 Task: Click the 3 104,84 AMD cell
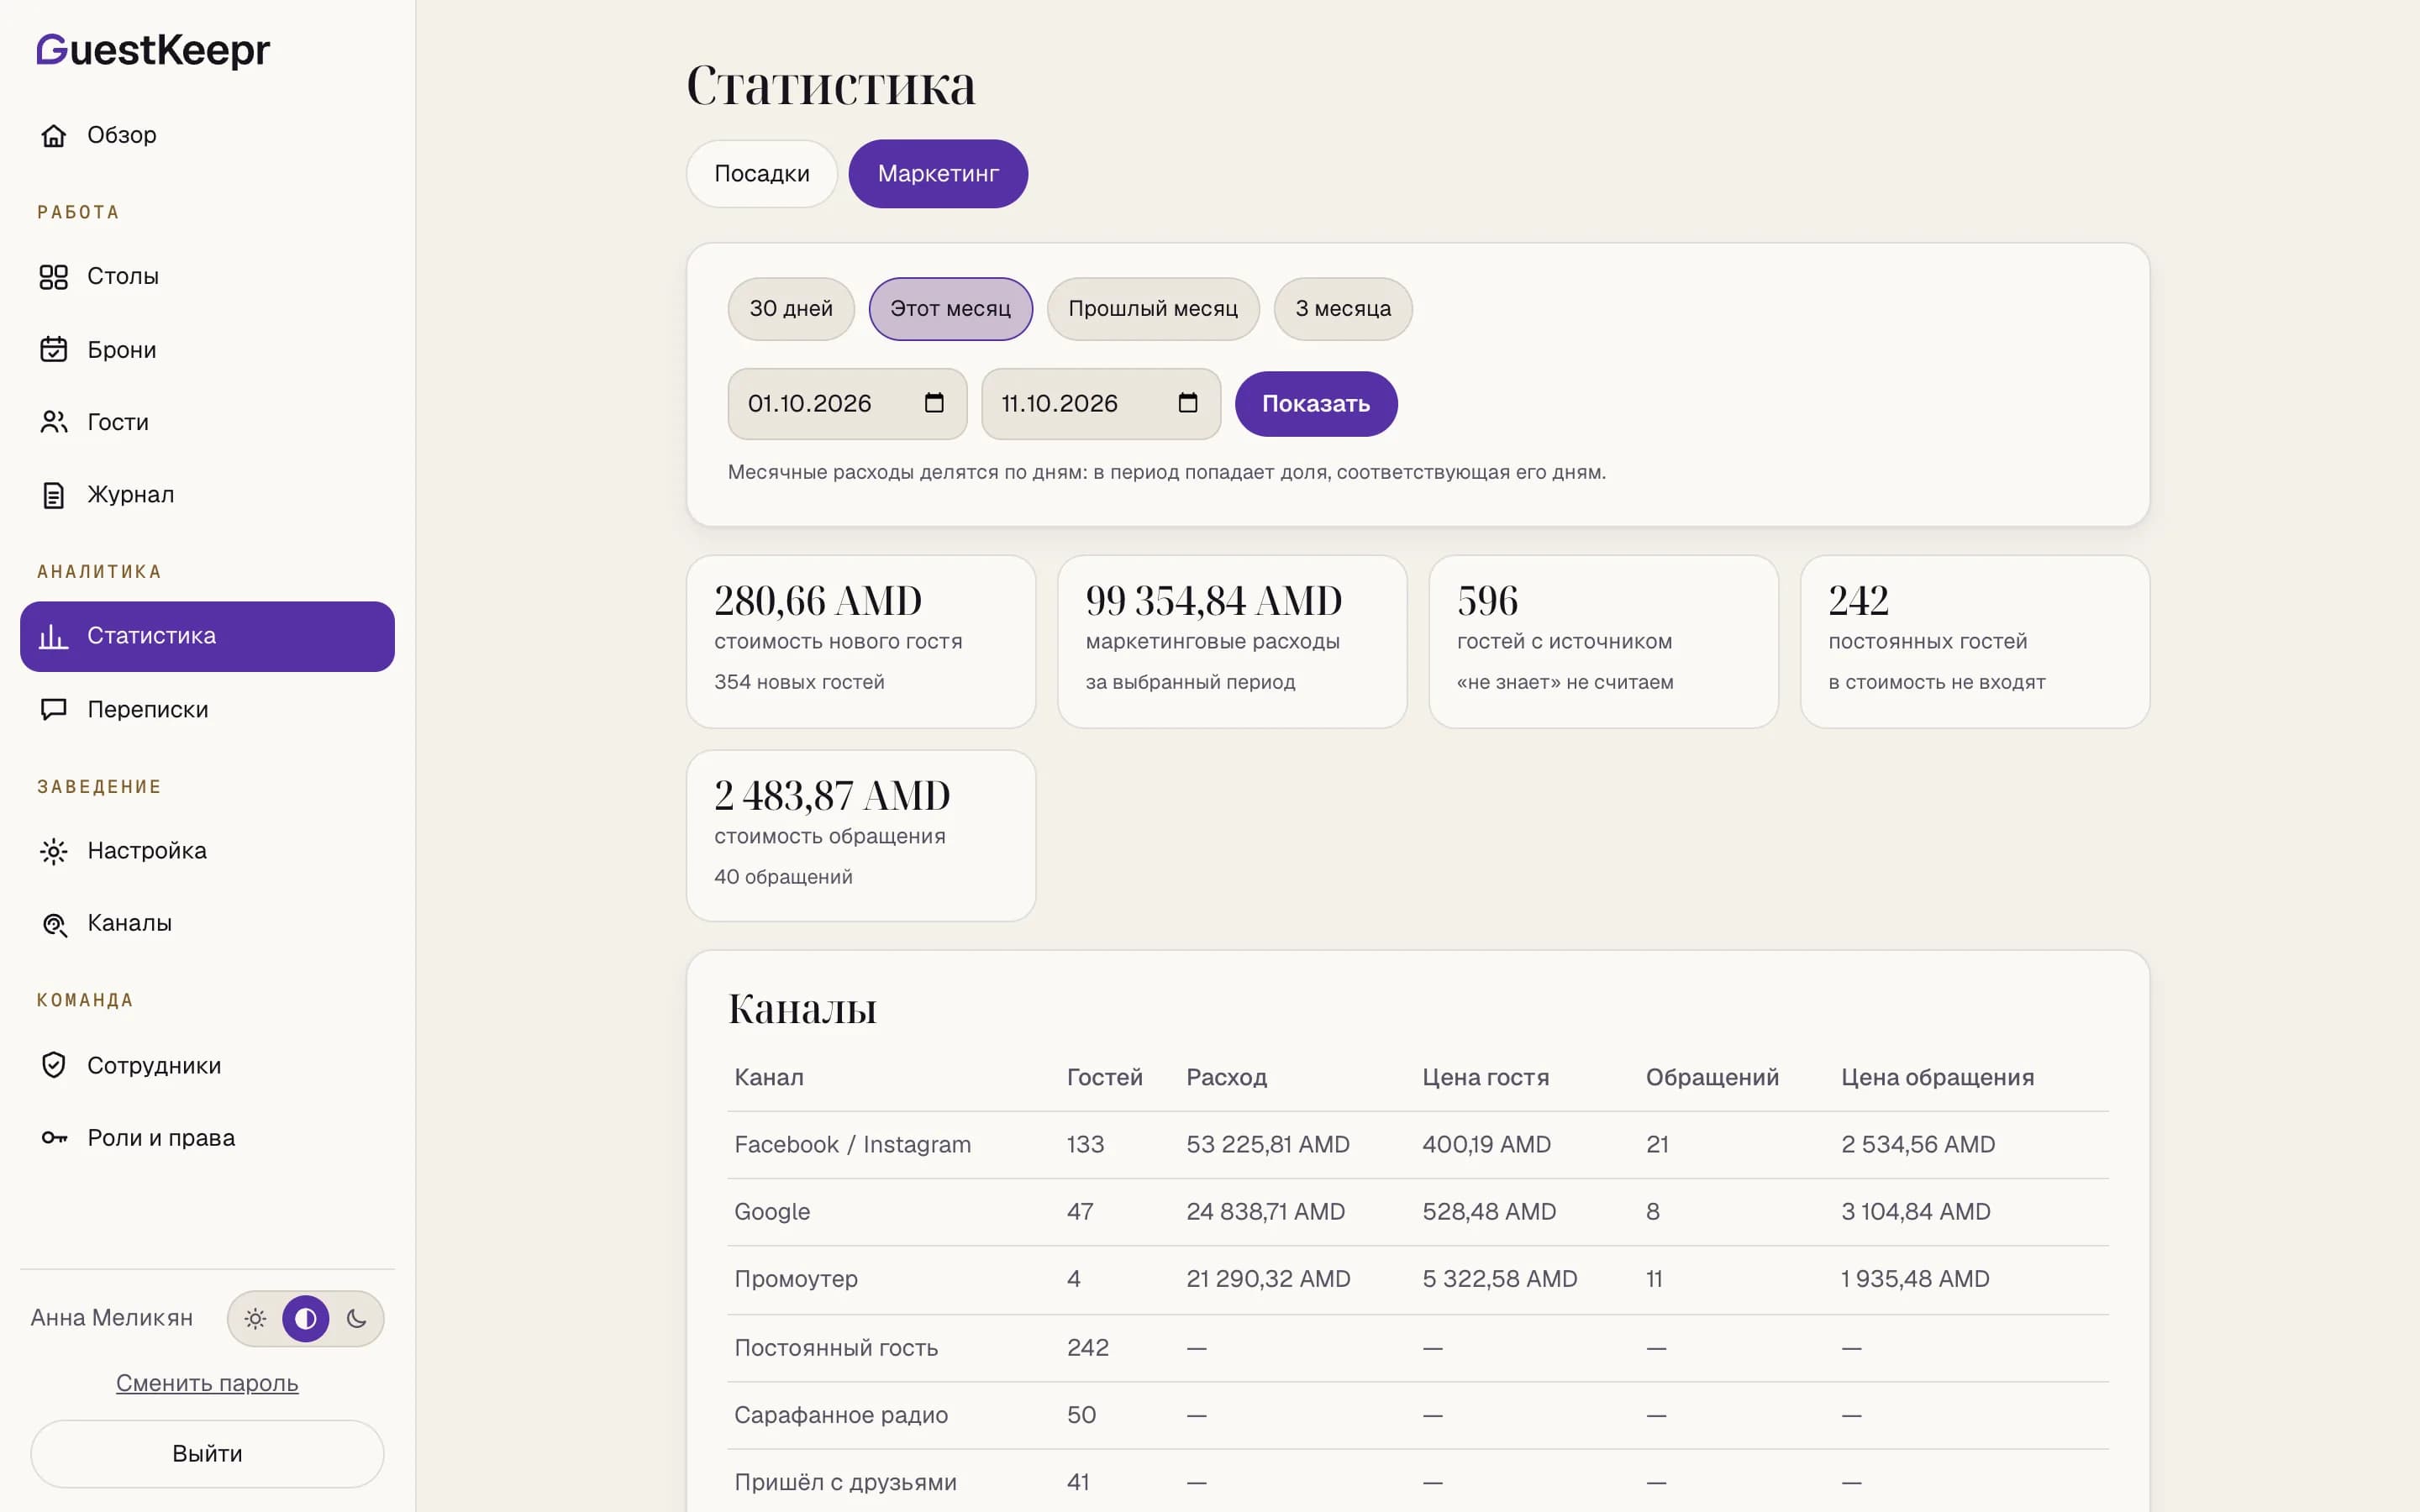tap(1916, 1212)
